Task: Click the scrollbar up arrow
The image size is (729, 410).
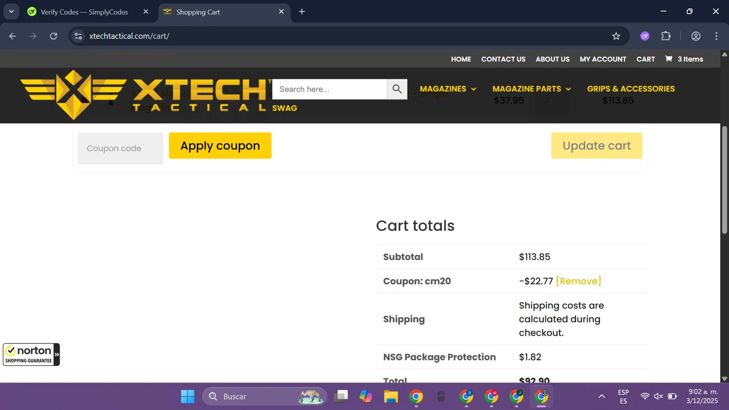Action: point(725,54)
